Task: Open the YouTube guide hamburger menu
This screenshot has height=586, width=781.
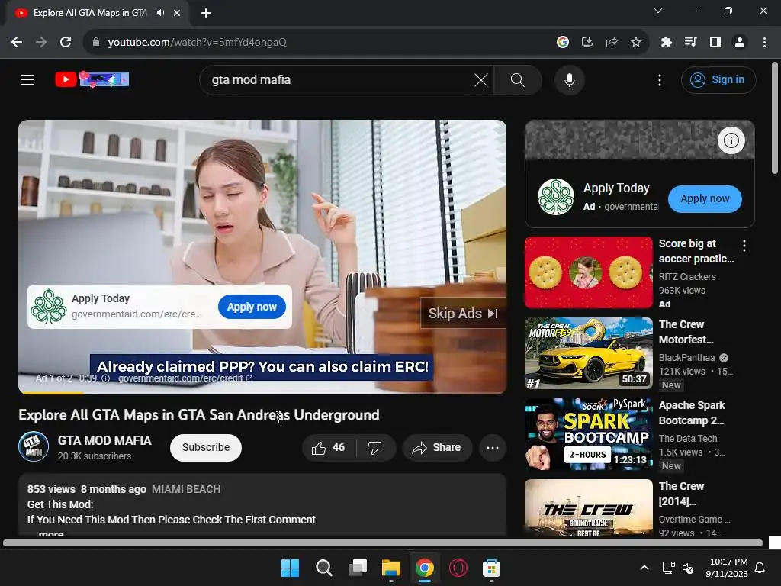Action: pos(27,79)
